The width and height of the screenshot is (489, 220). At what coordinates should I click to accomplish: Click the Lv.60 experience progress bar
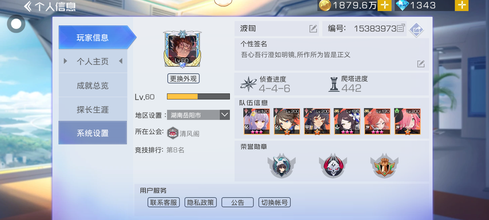198,96
